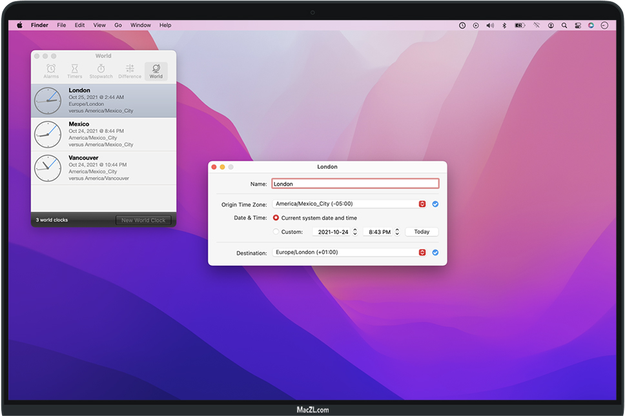Expand the Destination time zone dropdown

coord(422,253)
